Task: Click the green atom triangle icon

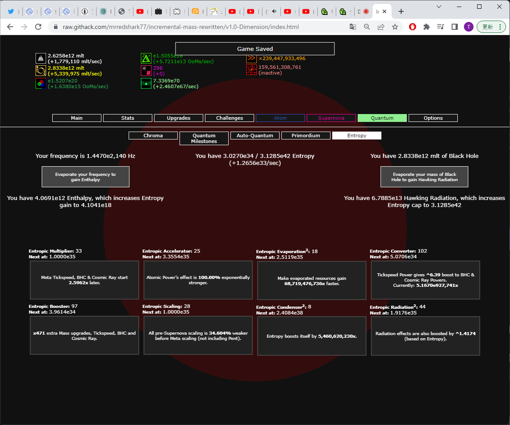Action: 146,58
